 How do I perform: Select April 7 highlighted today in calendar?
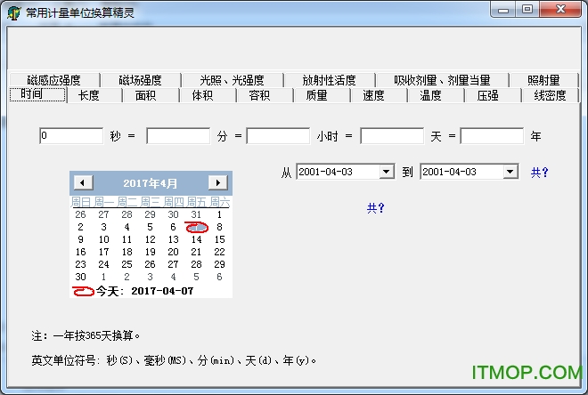[x=197, y=227]
